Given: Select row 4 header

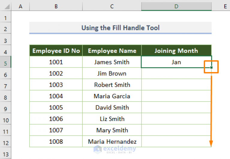Looking at the screenshot, I should coord(5,51).
